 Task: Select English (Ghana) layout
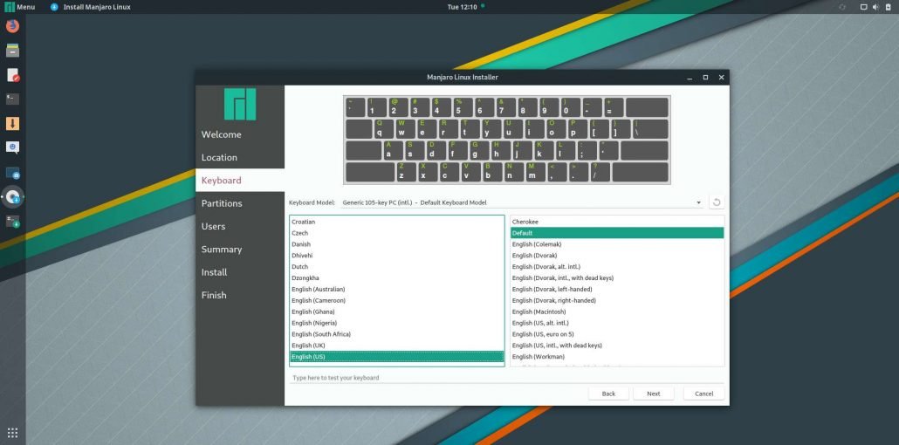tap(397, 311)
